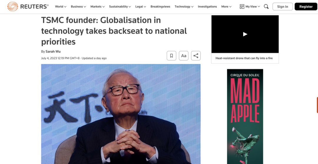Open text size options (Aa) button
This screenshot has width=318, height=164.
coord(183,56)
